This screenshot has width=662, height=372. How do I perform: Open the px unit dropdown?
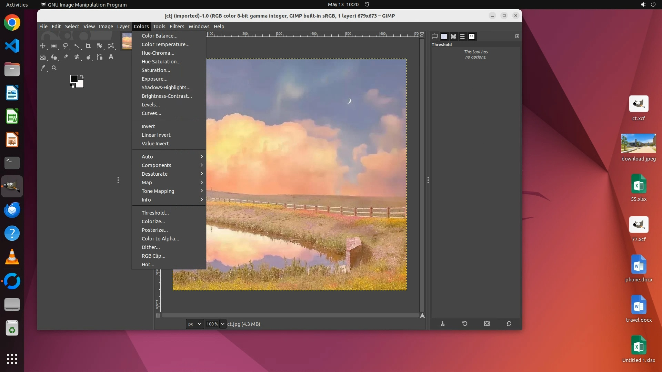tap(195, 324)
